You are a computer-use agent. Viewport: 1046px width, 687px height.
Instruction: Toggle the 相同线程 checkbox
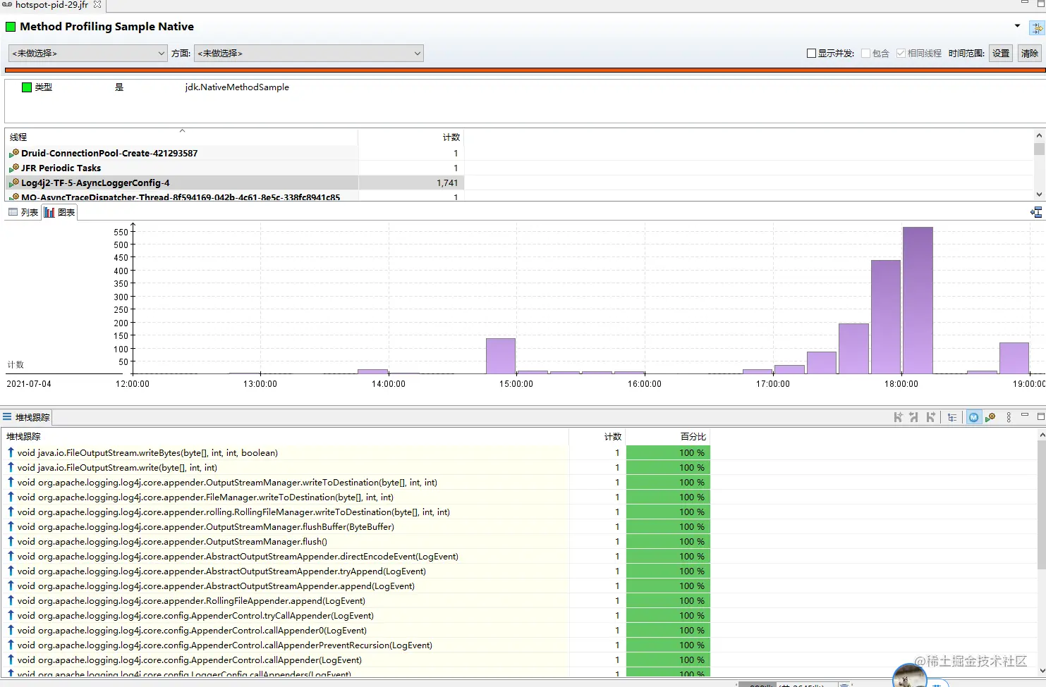click(x=901, y=53)
